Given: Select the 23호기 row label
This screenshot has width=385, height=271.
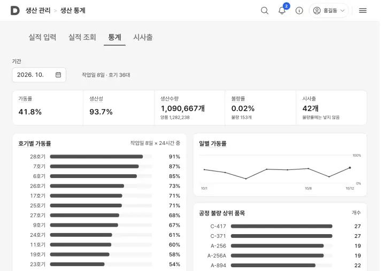Looking at the screenshot, I should (38, 265).
